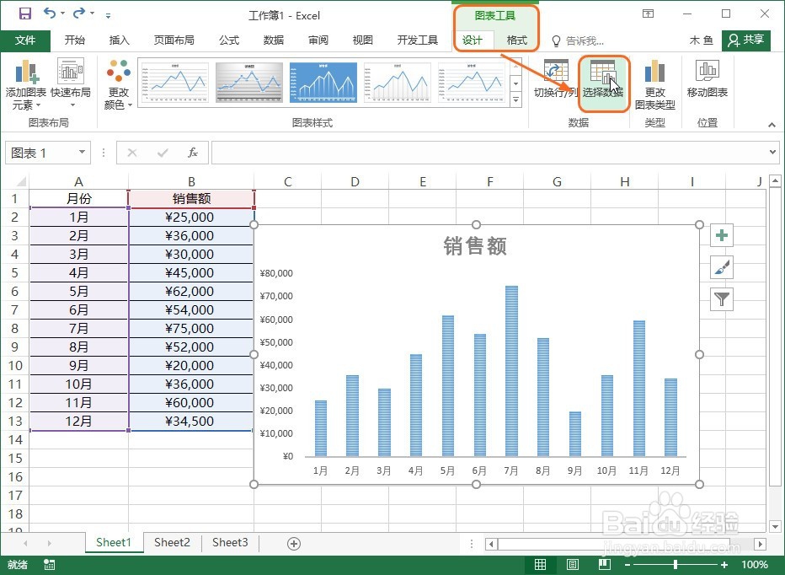
Task: Click the New Sheet plus button
Action: click(292, 543)
